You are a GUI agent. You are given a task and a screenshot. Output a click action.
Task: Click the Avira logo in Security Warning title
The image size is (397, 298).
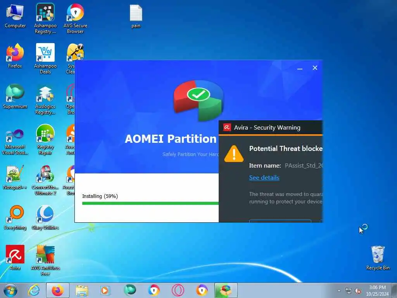227,127
